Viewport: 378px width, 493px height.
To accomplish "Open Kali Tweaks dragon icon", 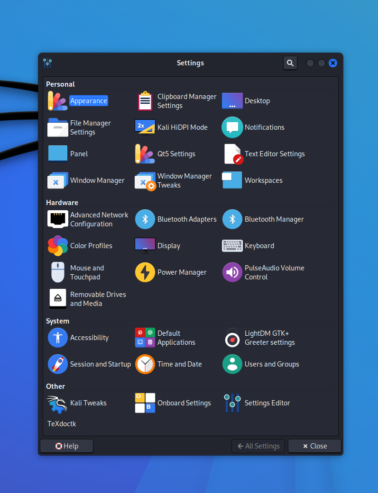I will click(x=58, y=403).
